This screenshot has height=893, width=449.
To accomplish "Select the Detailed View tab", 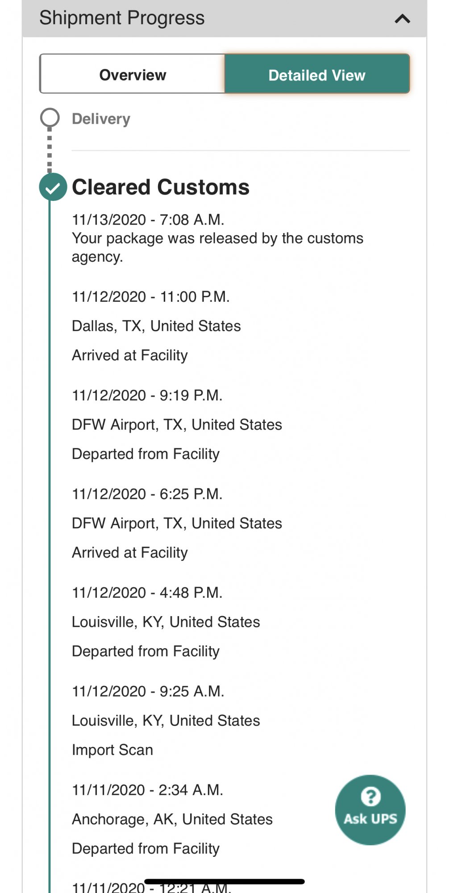I will coord(317,75).
